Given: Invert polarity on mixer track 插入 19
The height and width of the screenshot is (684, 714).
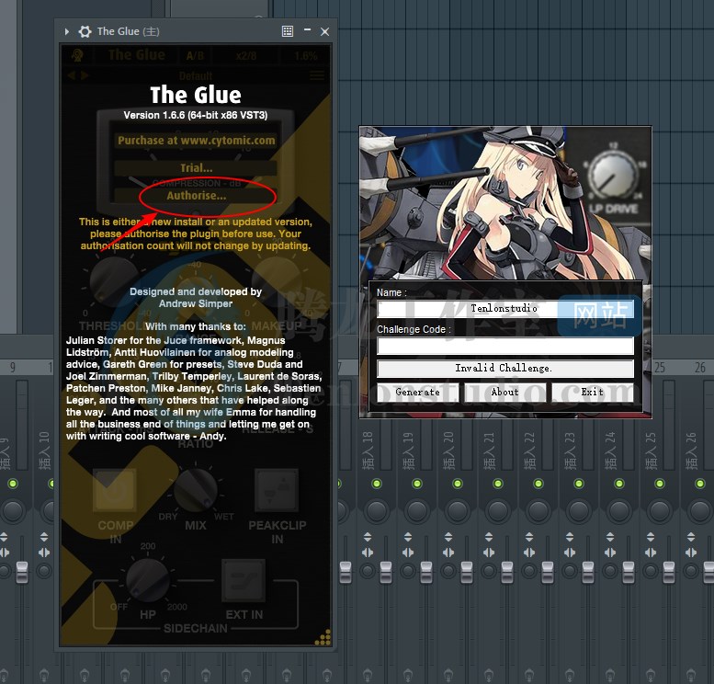Looking at the screenshot, I should (408, 537).
